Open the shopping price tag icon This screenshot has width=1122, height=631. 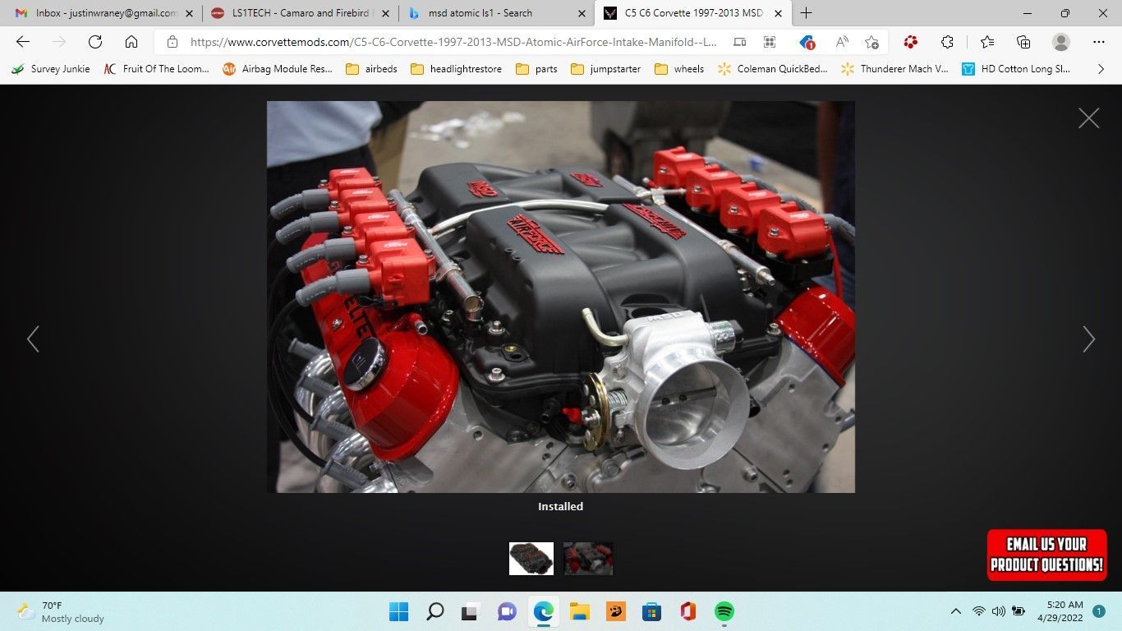[x=807, y=42]
